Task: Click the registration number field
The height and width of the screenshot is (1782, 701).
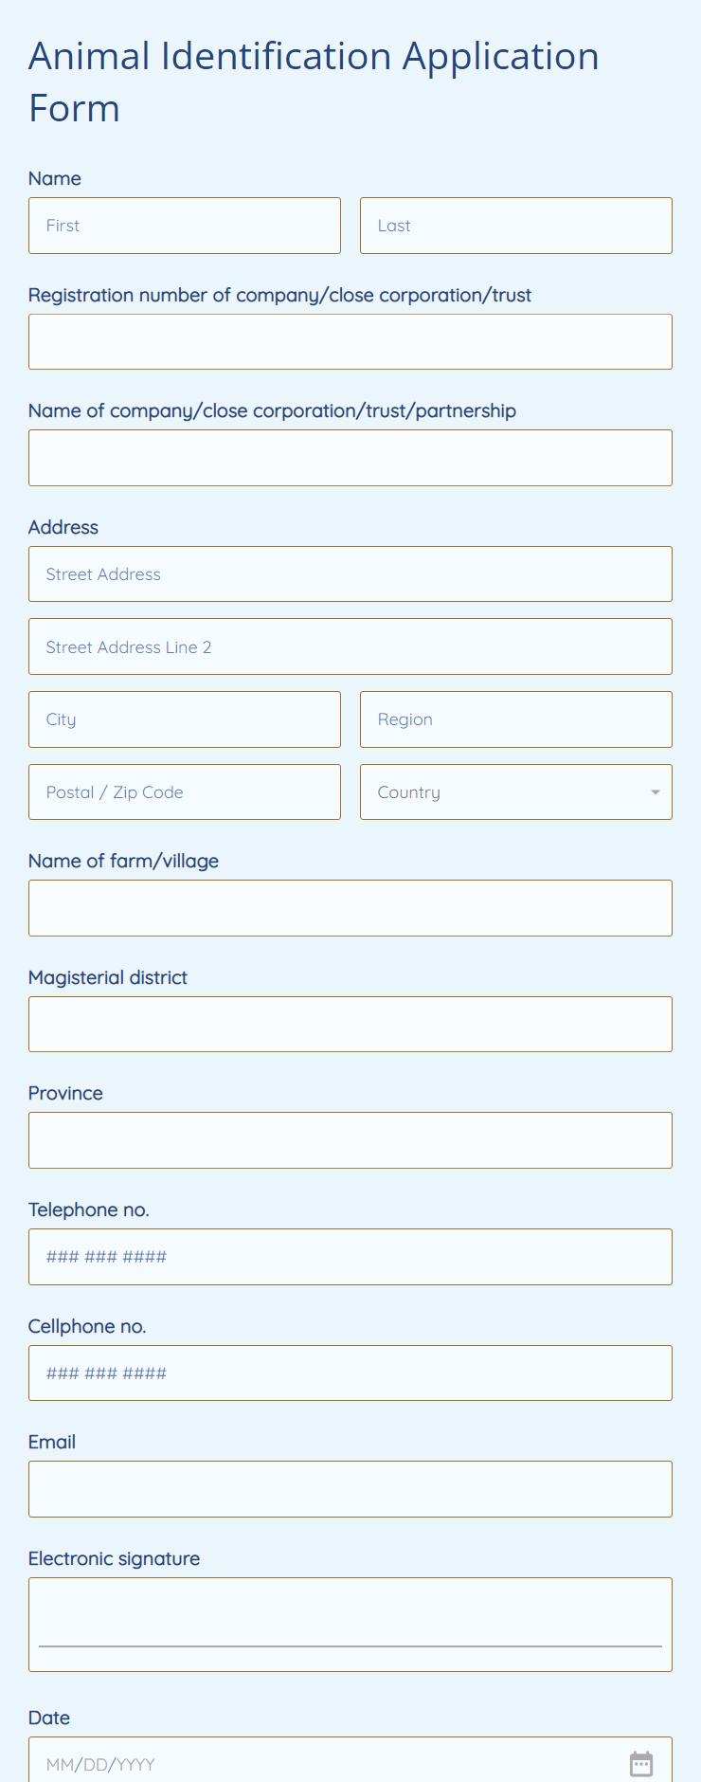Action: (350, 341)
